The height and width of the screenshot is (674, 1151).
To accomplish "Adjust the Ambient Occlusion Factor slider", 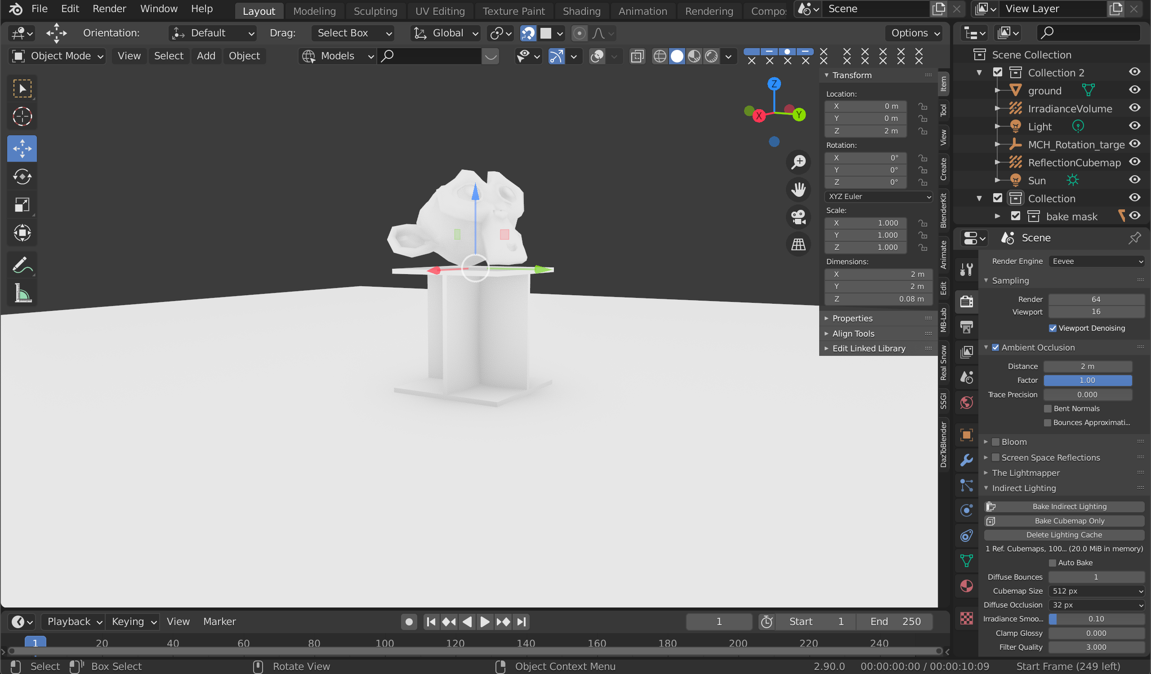I will click(x=1088, y=380).
